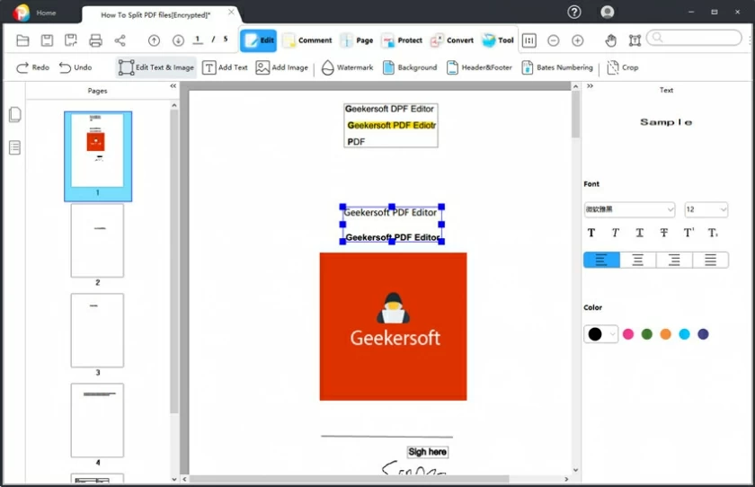Select justify text alignment

(x=710, y=260)
